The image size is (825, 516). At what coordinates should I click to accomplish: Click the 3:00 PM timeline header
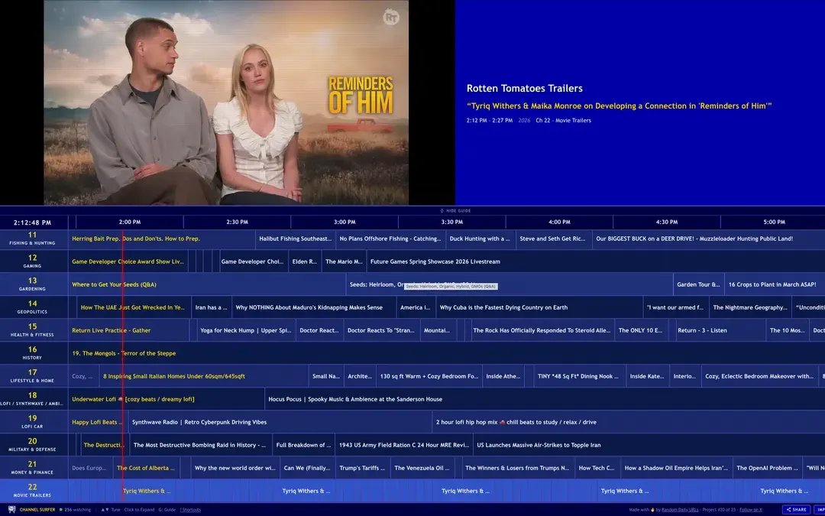pos(345,222)
